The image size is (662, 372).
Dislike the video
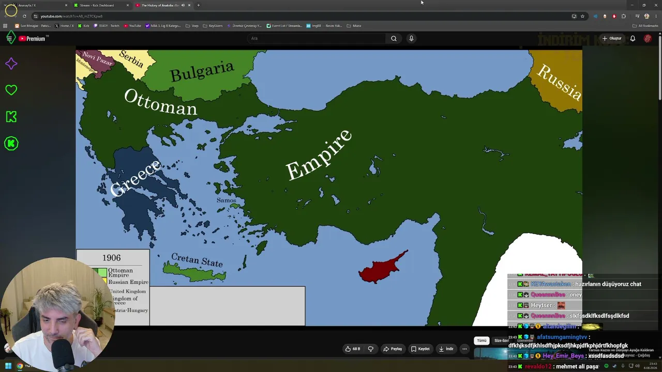tap(370, 349)
